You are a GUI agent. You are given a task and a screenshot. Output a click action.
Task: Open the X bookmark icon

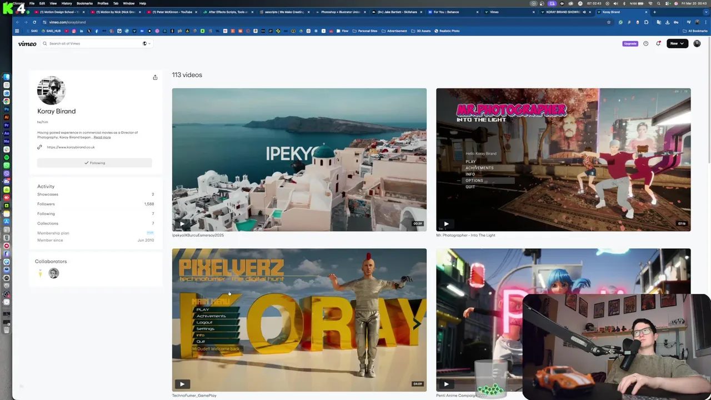[89, 31]
